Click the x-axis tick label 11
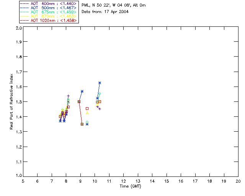 point(109,181)
